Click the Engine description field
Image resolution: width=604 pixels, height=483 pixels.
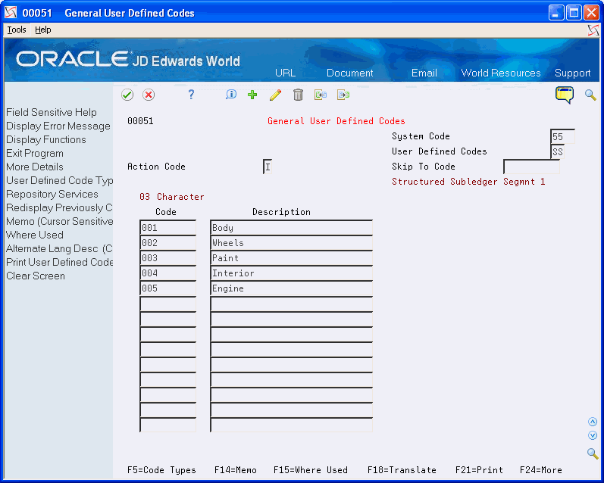[x=291, y=288]
